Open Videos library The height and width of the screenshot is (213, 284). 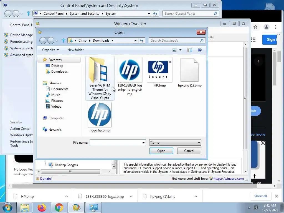(56, 106)
